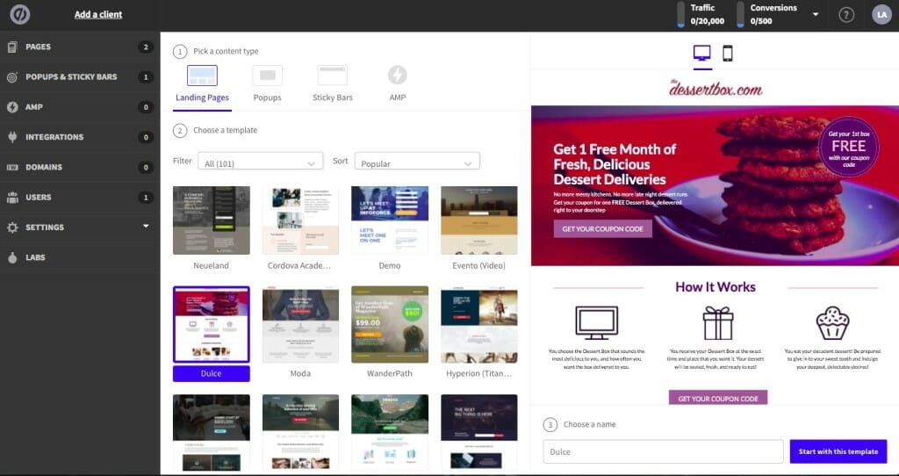Expand the Traffic/Conversions usage dropdown arrow
899x476 pixels.
pos(816,14)
